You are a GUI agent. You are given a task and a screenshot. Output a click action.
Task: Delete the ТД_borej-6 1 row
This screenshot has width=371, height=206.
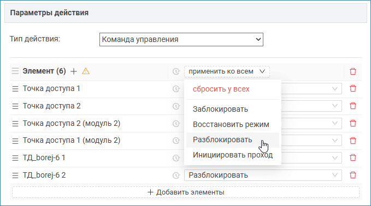353,157
